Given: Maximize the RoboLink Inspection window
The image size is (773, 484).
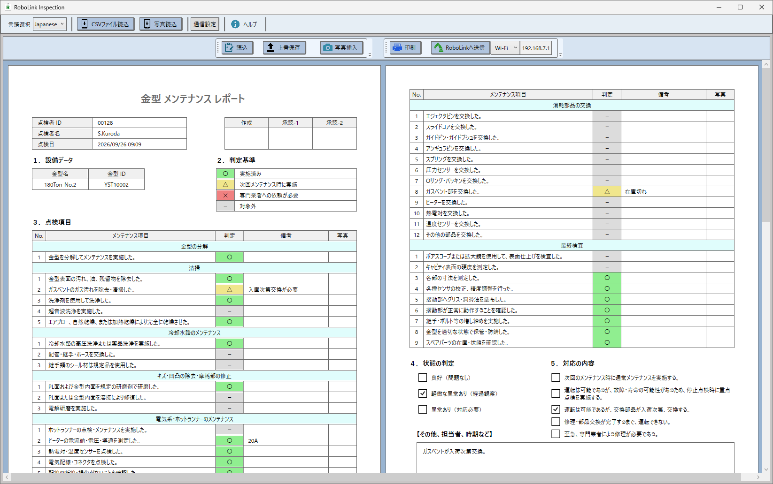Looking at the screenshot, I should [x=740, y=7].
